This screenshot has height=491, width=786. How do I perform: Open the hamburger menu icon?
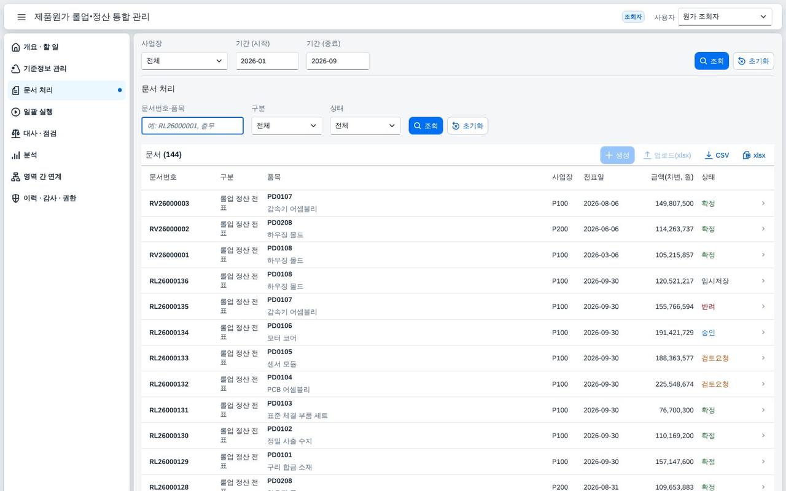tap(21, 17)
